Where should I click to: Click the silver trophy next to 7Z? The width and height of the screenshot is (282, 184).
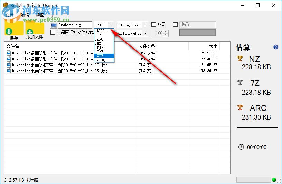[240, 82]
